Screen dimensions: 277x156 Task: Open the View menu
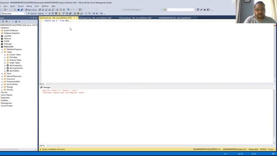point(6,6)
